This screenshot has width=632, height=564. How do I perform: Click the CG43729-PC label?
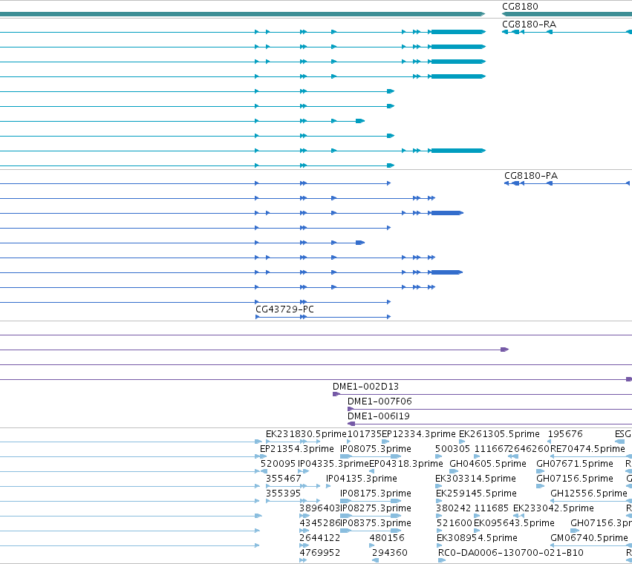pyautogui.click(x=284, y=309)
